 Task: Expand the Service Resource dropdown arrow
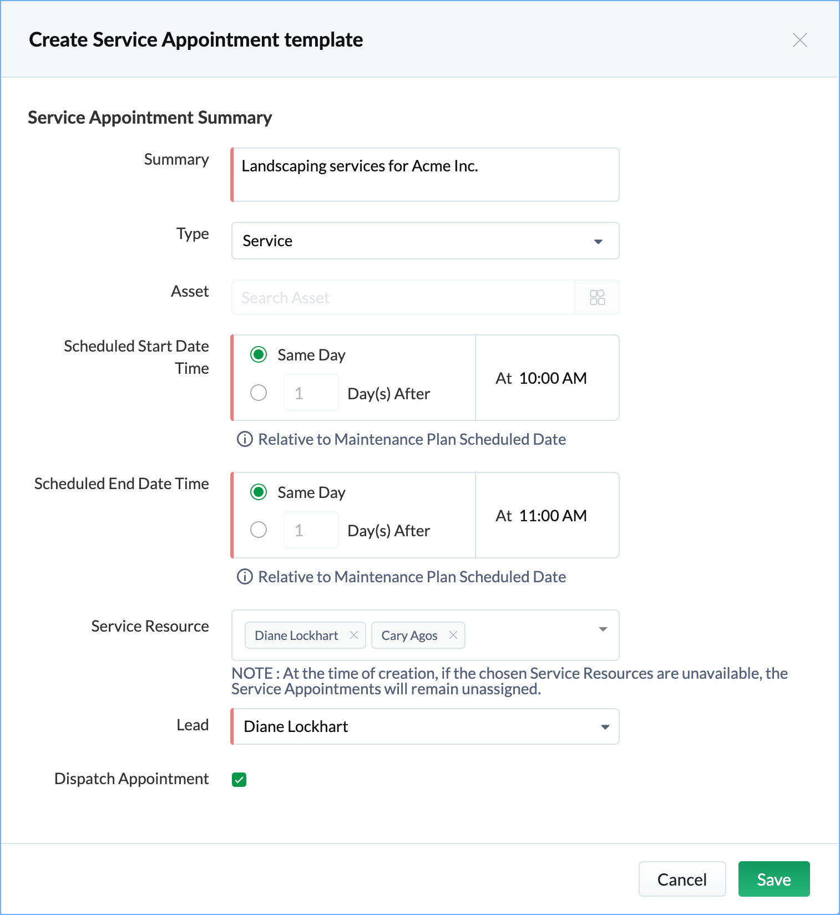click(603, 629)
